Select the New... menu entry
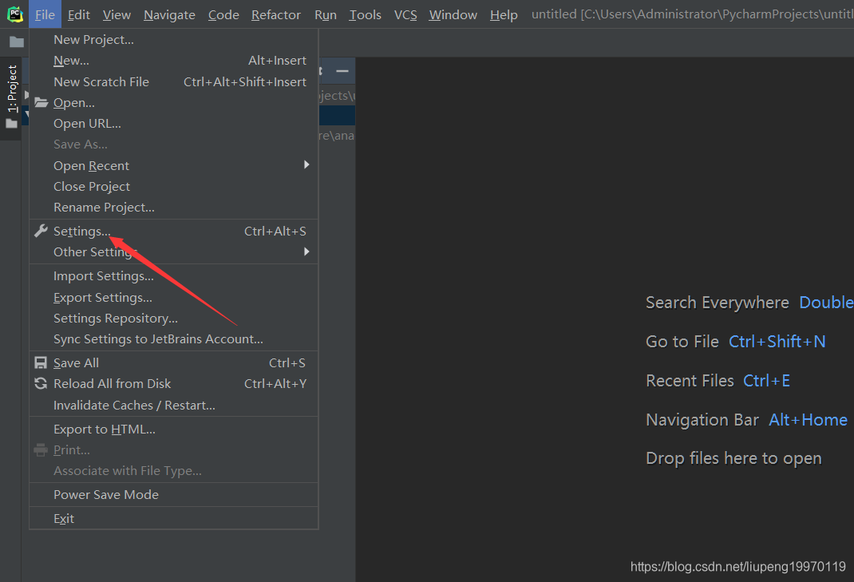854x582 pixels. click(174, 61)
